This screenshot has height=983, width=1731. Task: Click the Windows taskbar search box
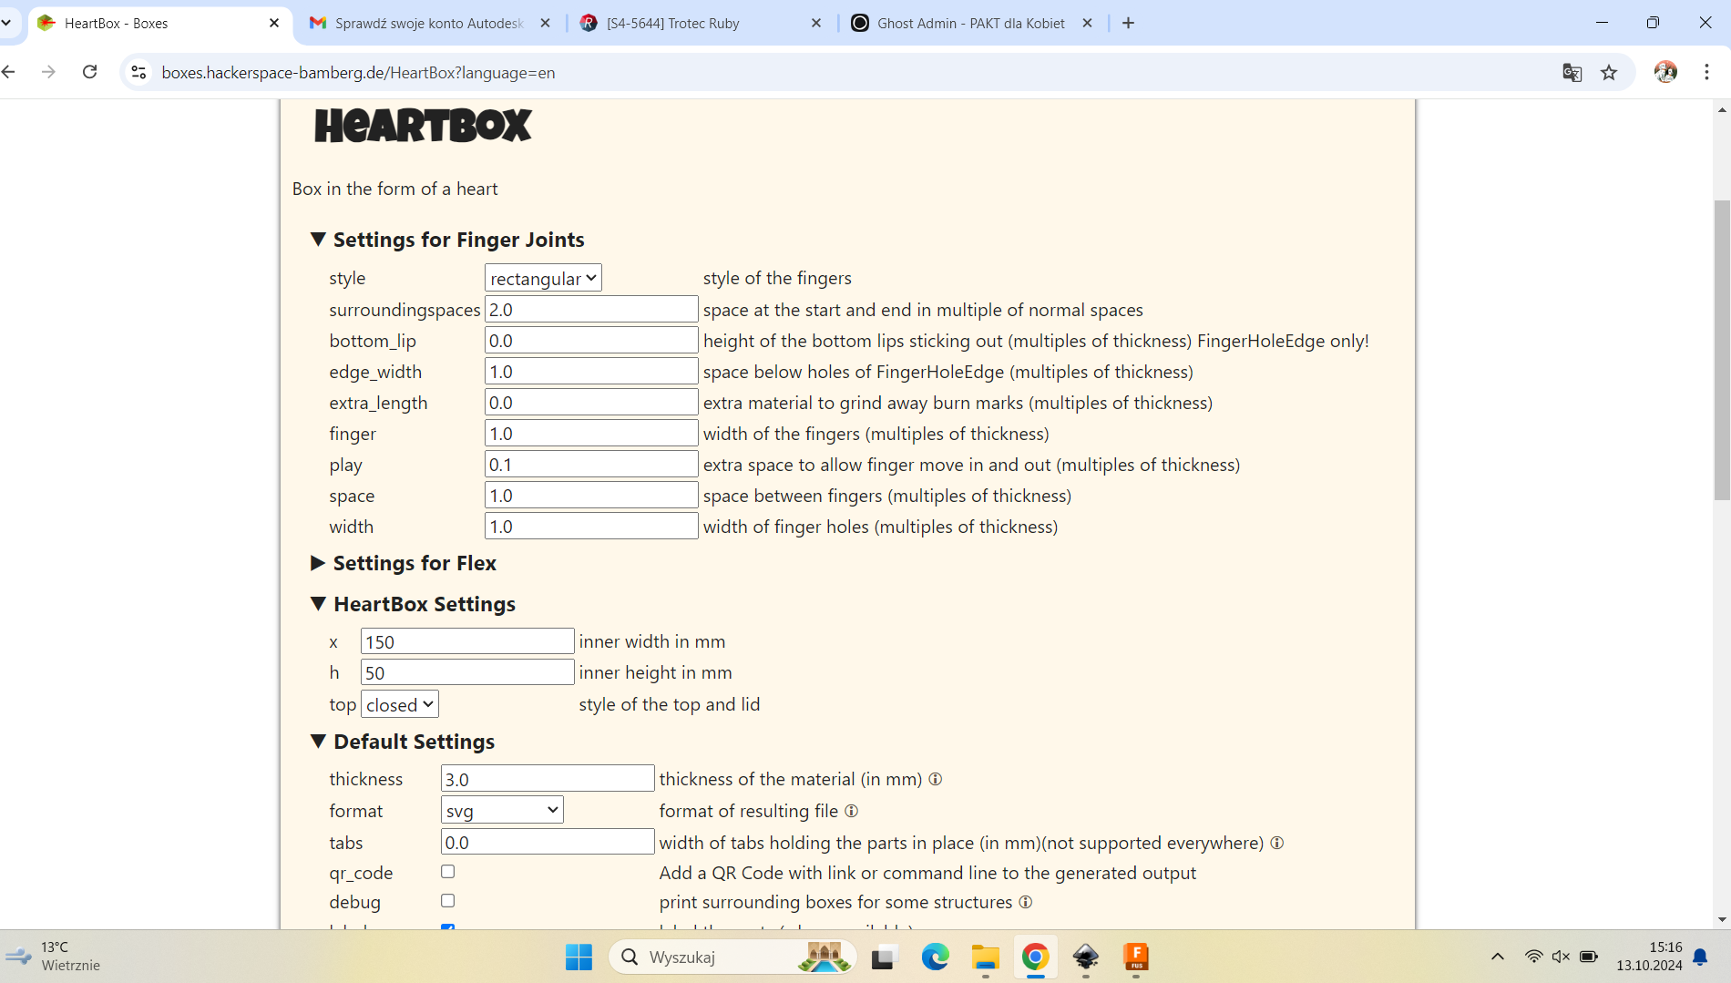pyautogui.click(x=733, y=957)
